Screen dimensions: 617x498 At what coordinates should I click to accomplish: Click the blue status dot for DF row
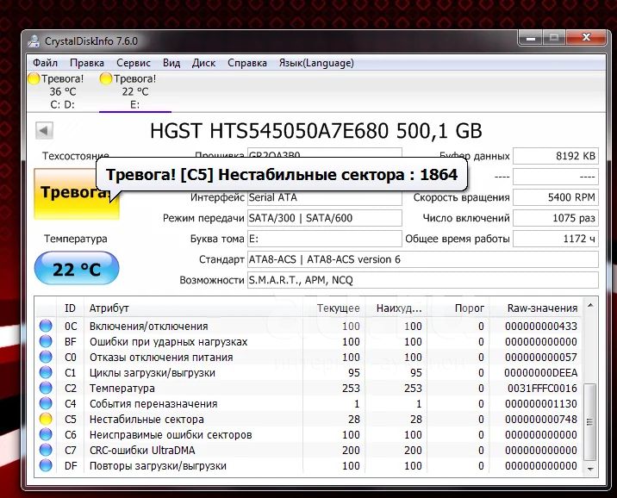coord(46,466)
